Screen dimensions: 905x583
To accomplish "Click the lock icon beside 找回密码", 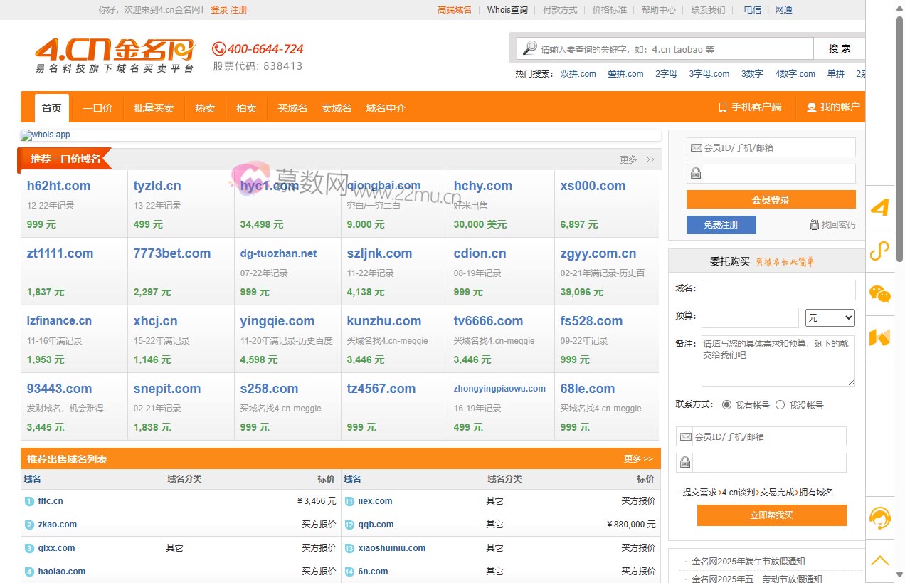I will coord(814,225).
